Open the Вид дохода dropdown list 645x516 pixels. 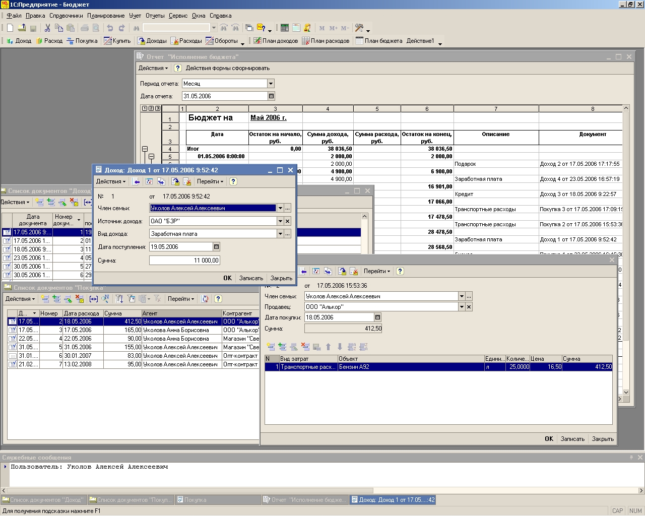click(x=280, y=234)
